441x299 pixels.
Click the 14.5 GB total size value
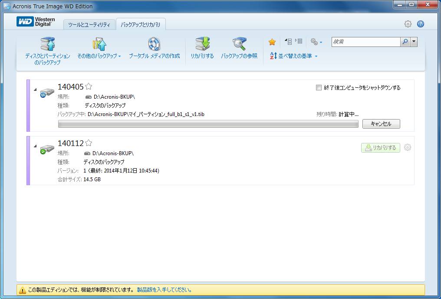(x=92, y=179)
